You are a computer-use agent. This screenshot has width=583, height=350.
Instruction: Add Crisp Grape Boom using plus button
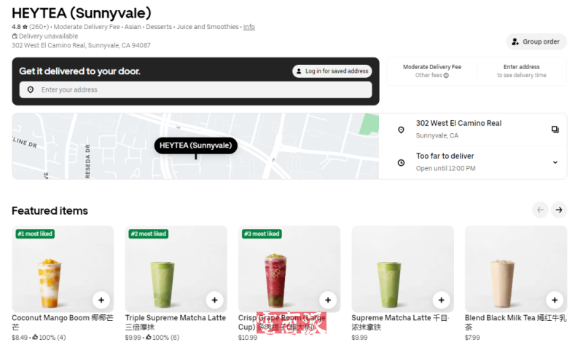[x=328, y=300]
